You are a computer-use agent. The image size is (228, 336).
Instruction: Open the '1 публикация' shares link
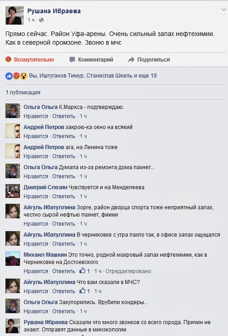coord(23,93)
